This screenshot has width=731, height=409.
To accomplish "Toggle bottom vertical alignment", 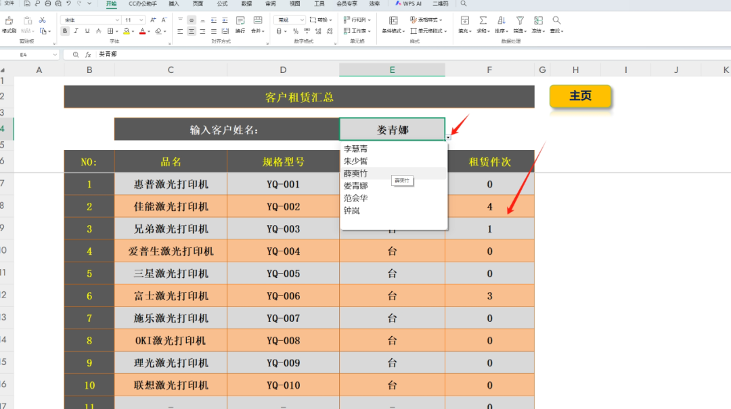I will [202, 20].
